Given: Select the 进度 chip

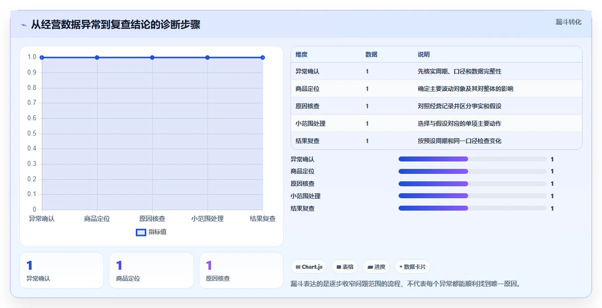Looking at the screenshot, I should [376, 267].
